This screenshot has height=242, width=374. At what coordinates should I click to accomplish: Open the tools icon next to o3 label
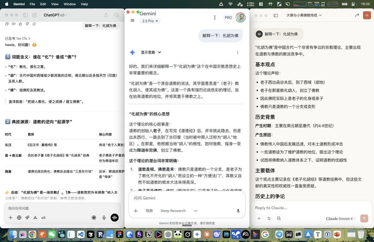coord(35,218)
